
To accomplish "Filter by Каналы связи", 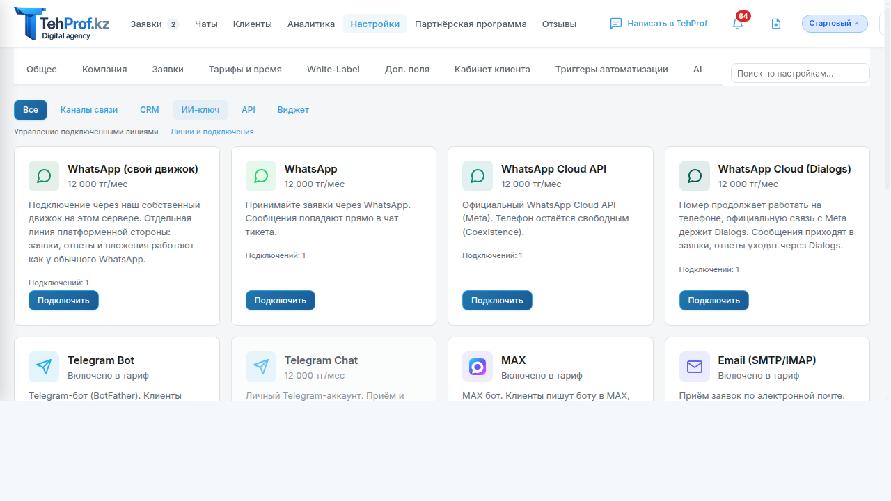I will [x=89, y=110].
